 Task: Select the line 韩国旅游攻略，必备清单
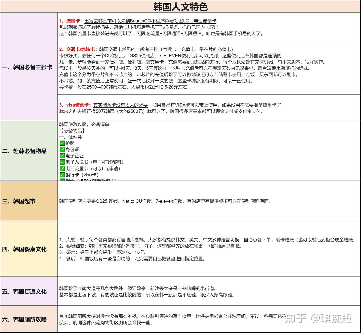pyautogui.click(x=84, y=124)
